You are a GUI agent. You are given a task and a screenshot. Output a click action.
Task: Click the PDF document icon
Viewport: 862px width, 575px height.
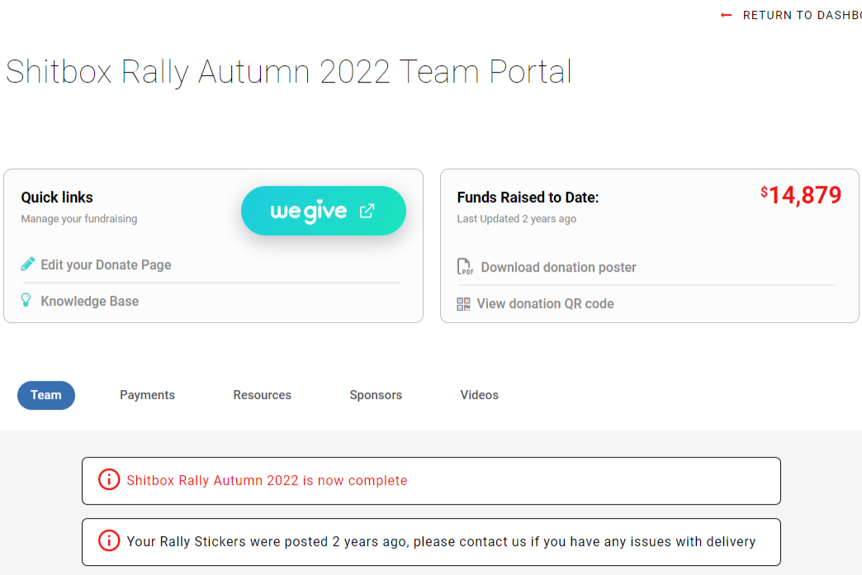(x=465, y=268)
